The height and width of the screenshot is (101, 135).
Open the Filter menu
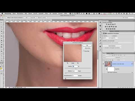[x=46, y=13]
